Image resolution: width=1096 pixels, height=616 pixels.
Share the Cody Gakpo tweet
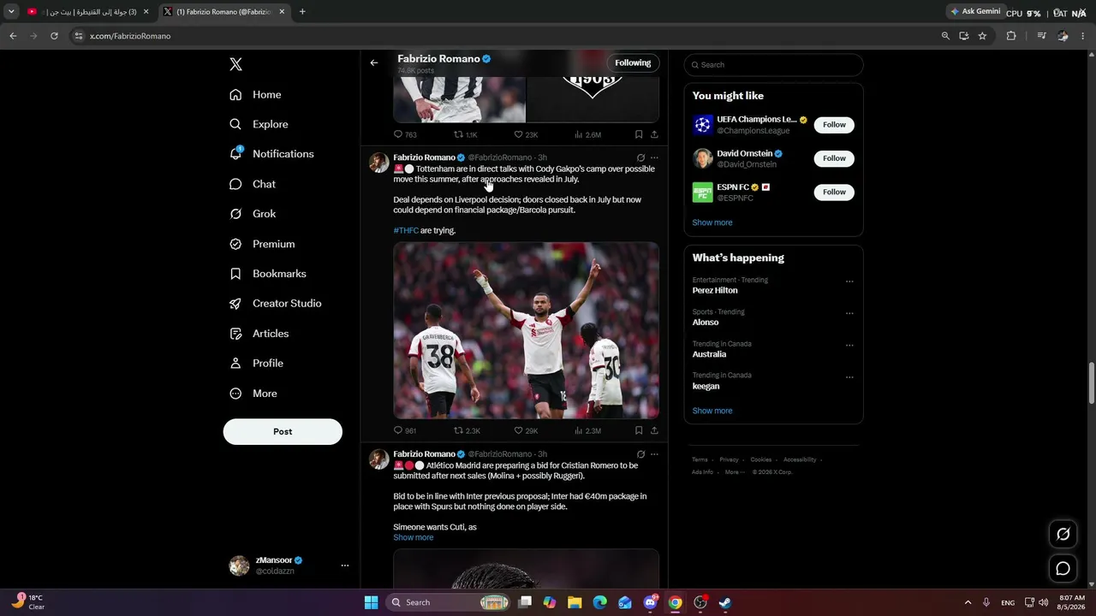(654, 430)
